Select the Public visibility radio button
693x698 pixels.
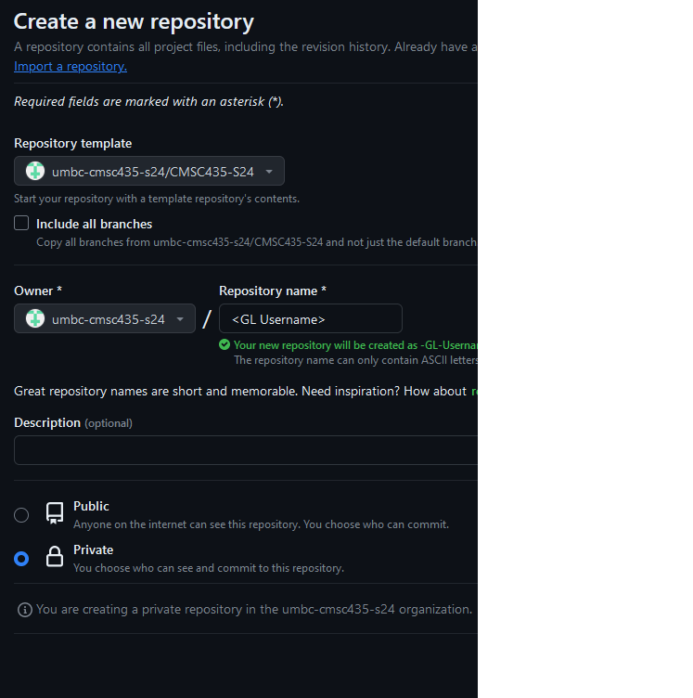(x=21, y=515)
